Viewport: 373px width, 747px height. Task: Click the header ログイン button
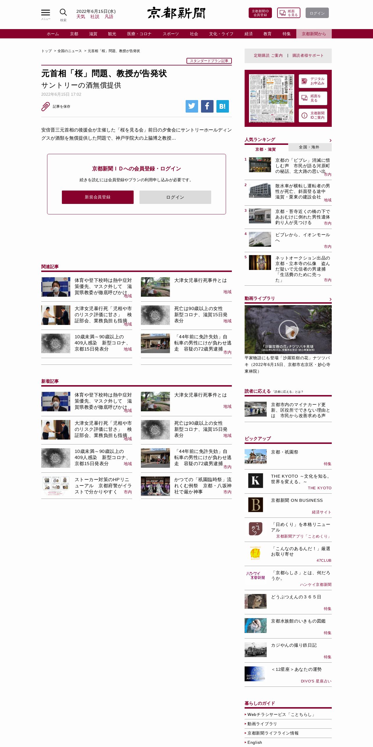317,13
